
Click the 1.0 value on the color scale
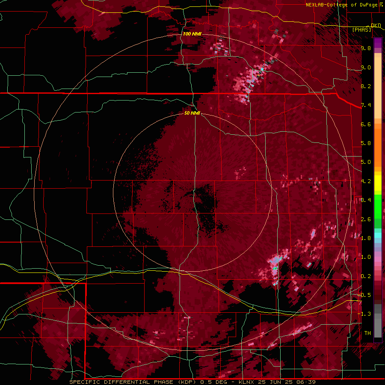pyautogui.click(x=366, y=257)
